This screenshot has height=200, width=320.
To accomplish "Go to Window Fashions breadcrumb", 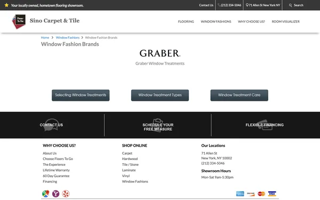I will pos(68,37).
